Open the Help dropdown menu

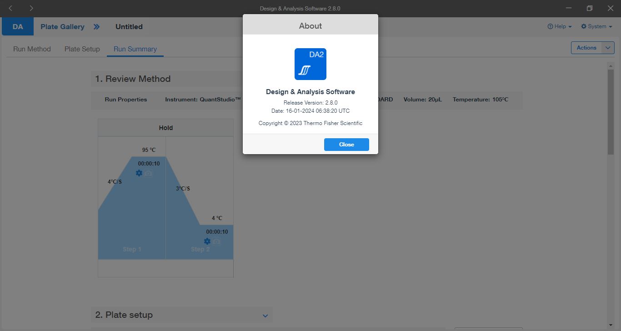click(560, 26)
